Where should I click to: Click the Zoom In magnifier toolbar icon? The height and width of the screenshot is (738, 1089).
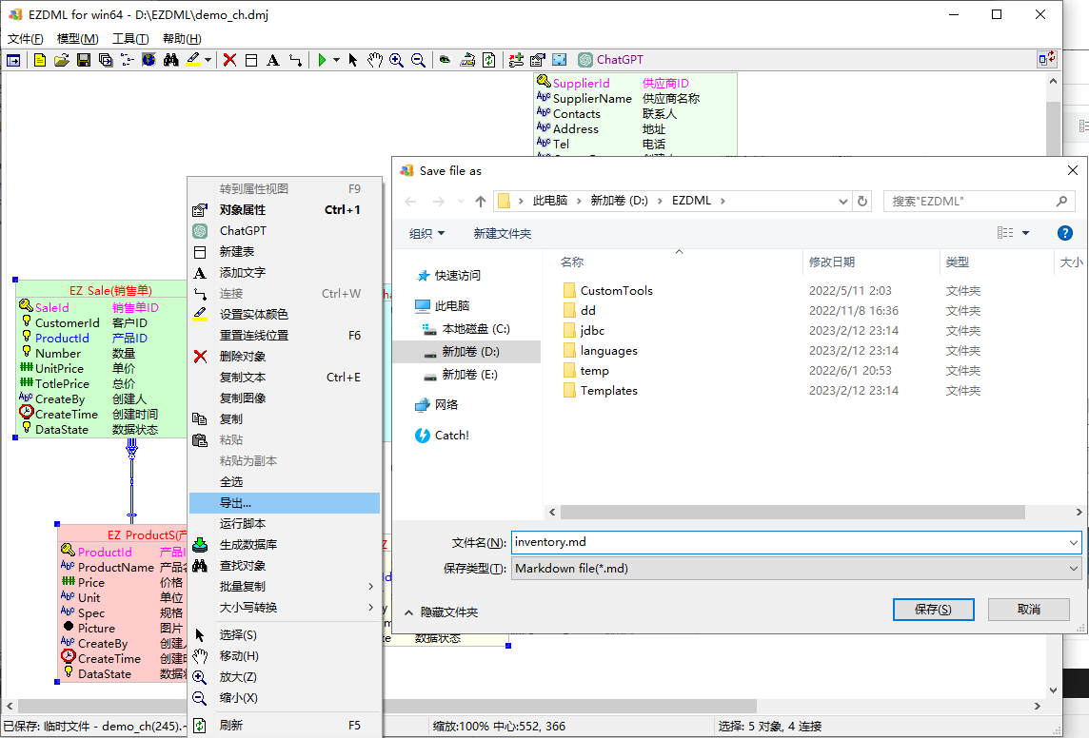(x=397, y=60)
